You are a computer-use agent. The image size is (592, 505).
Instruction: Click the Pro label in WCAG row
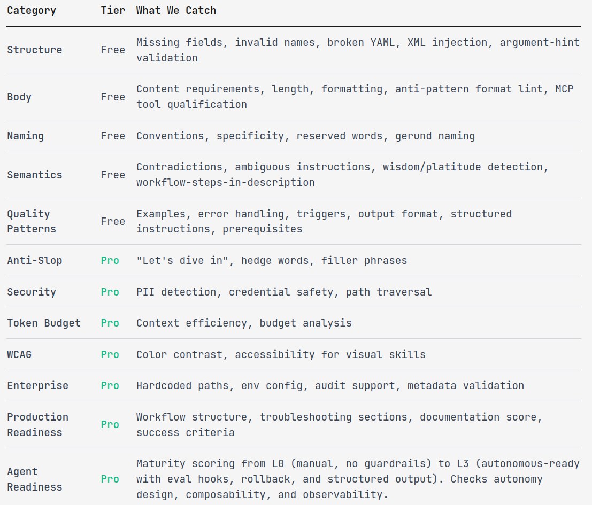click(110, 354)
